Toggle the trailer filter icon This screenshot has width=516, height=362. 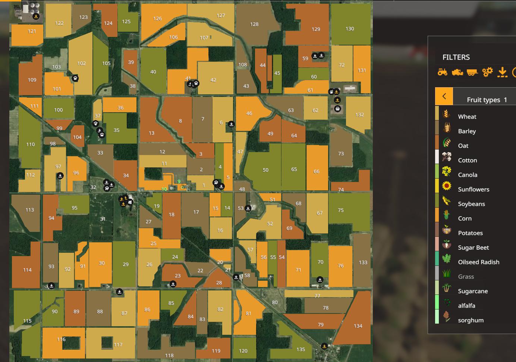point(472,72)
